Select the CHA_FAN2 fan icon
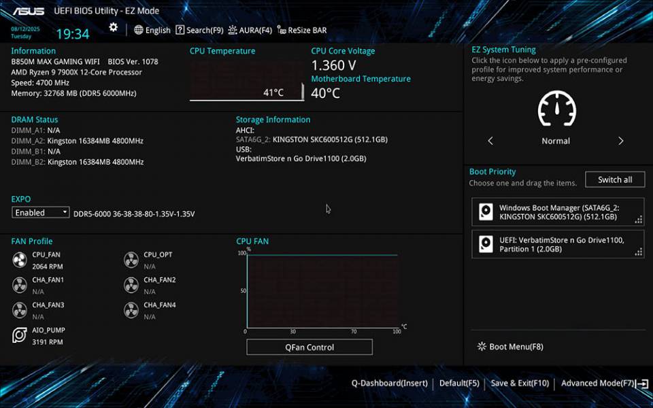This screenshot has width=653, height=408. (131, 284)
